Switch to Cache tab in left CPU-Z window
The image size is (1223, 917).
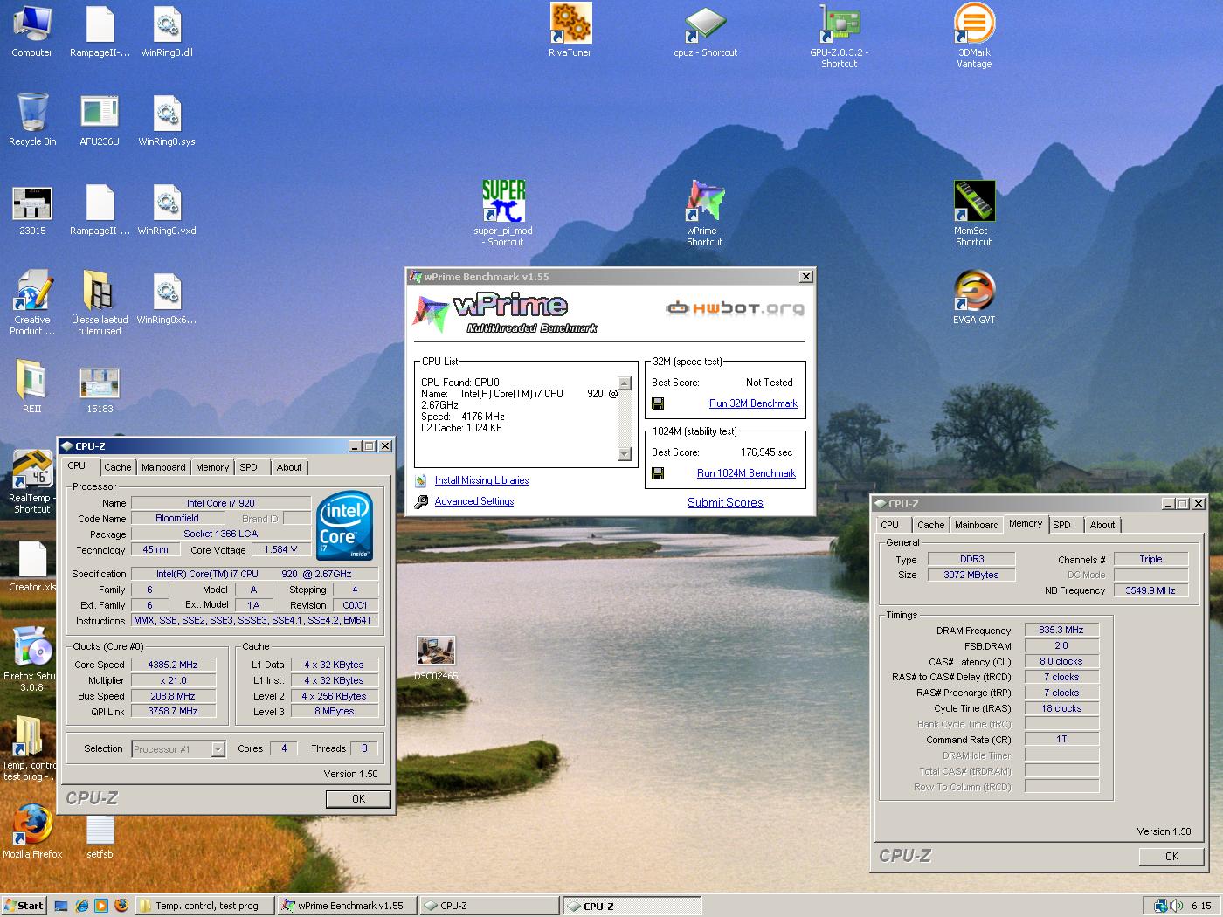click(x=118, y=467)
